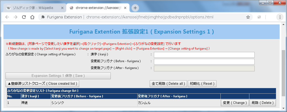Image resolution: width=287 pixels, height=112 pixels.
Task: Click the vertical scrollbar thumb
Action: point(283,74)
